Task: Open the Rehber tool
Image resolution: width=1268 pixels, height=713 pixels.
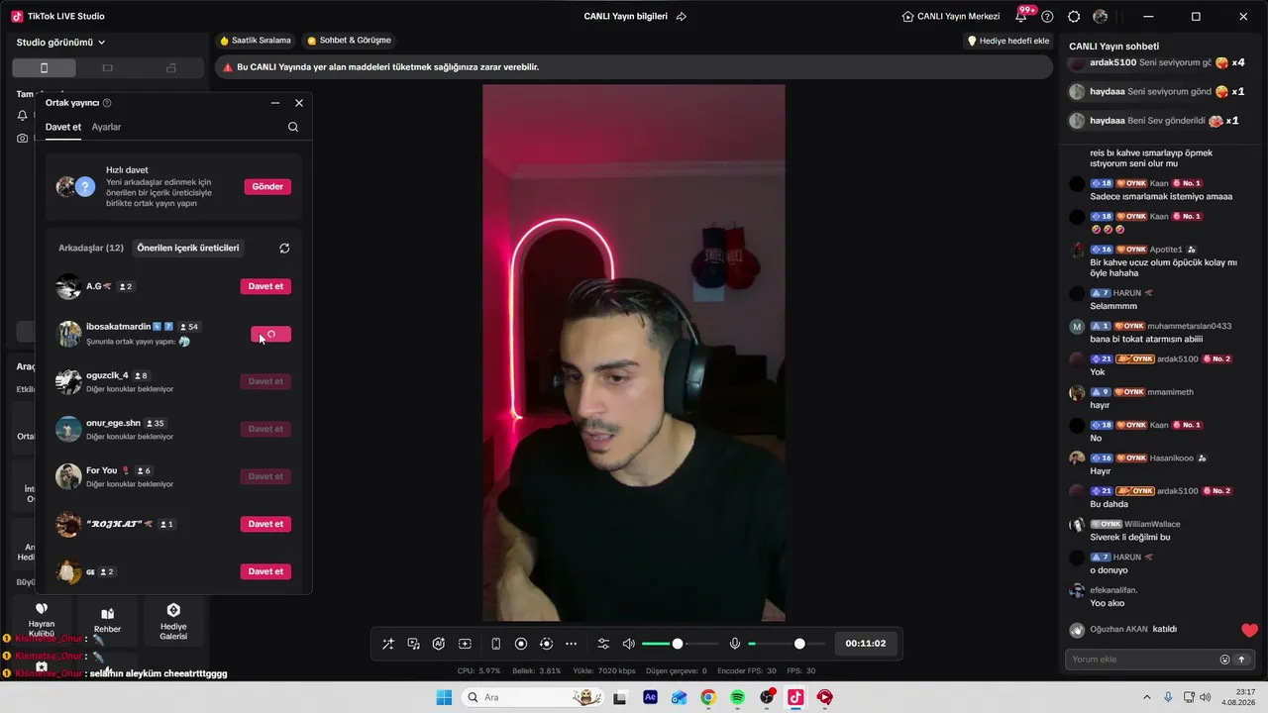Action: (x=107, y=620)
